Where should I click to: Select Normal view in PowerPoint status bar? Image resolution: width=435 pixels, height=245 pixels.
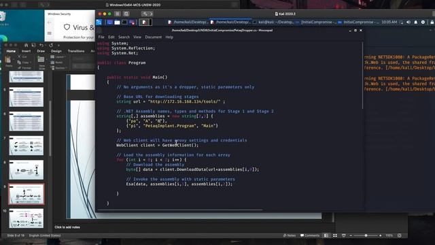pyautogui.click(x=326, y=235)
